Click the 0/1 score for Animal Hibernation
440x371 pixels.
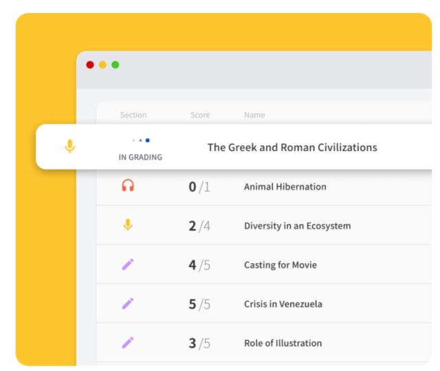point(199,187)
